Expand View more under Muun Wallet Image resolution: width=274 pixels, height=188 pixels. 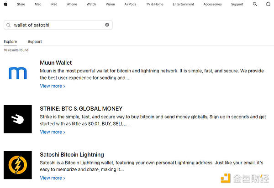click(53, 86)
